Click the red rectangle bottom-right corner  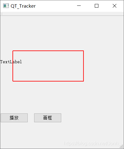tap(83, 81)
